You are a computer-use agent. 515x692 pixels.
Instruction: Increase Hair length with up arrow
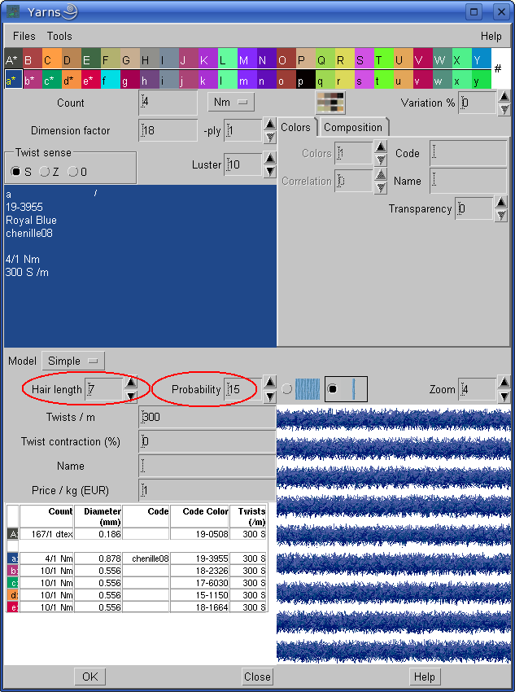click(x=130, y=383)
